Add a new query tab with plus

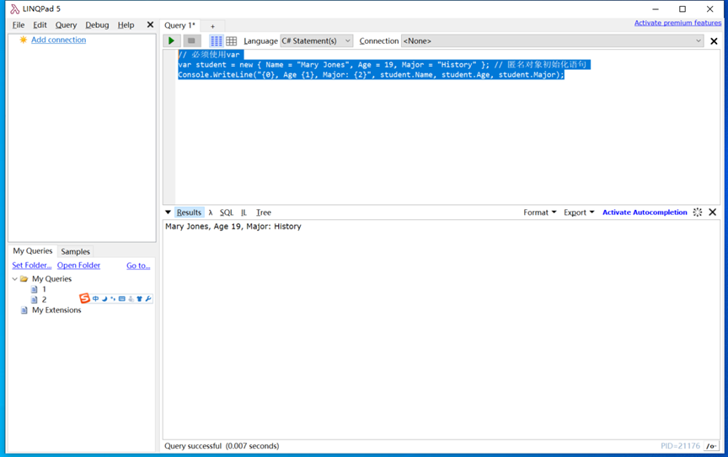212,26
